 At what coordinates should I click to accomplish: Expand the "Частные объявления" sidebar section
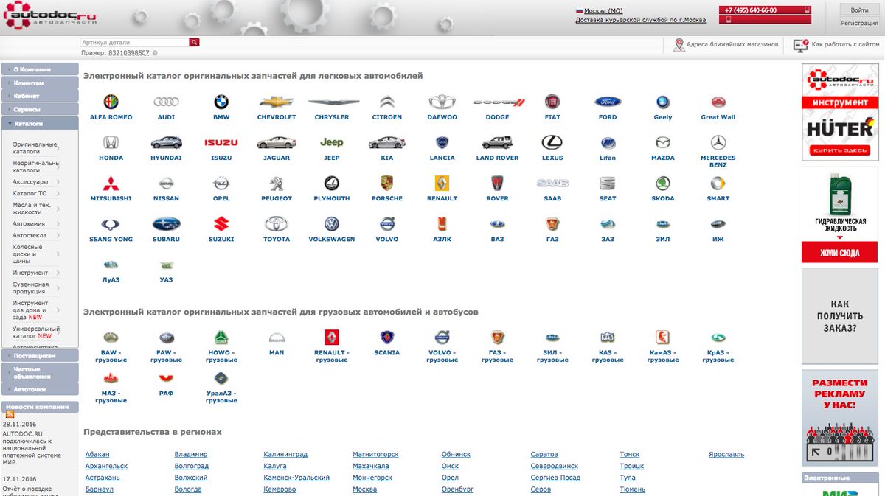pyautogui.click(x=40, y=372)
